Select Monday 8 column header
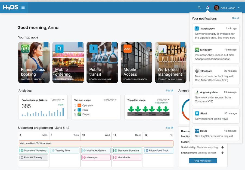Screen dimensions: 245x170 click(33, 135)
